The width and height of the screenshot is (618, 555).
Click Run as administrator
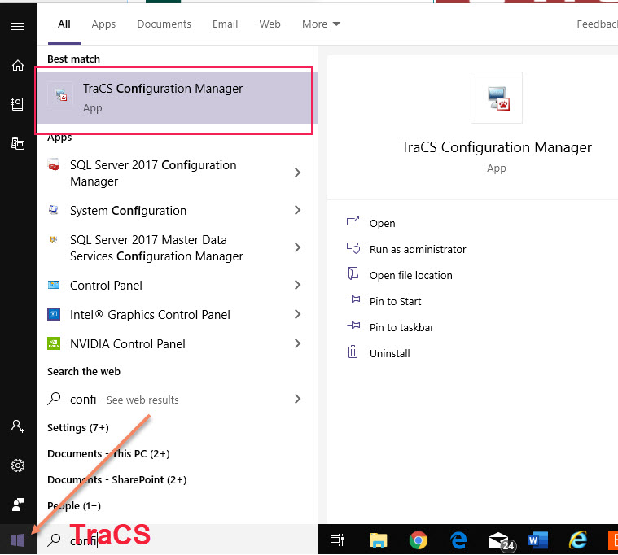[x=418, y=250]
